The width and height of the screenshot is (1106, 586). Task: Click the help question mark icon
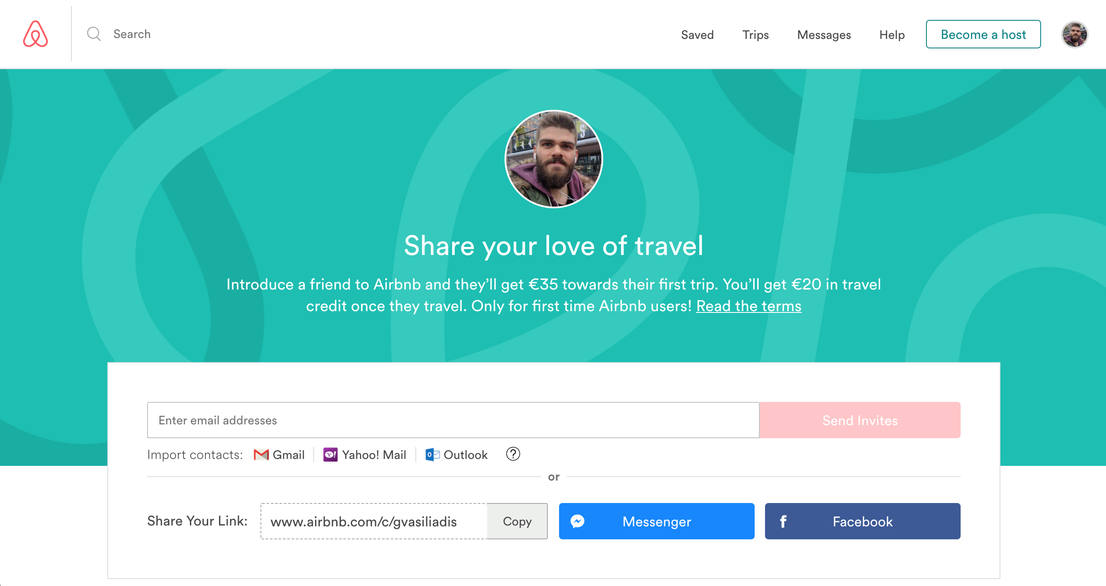511,455
